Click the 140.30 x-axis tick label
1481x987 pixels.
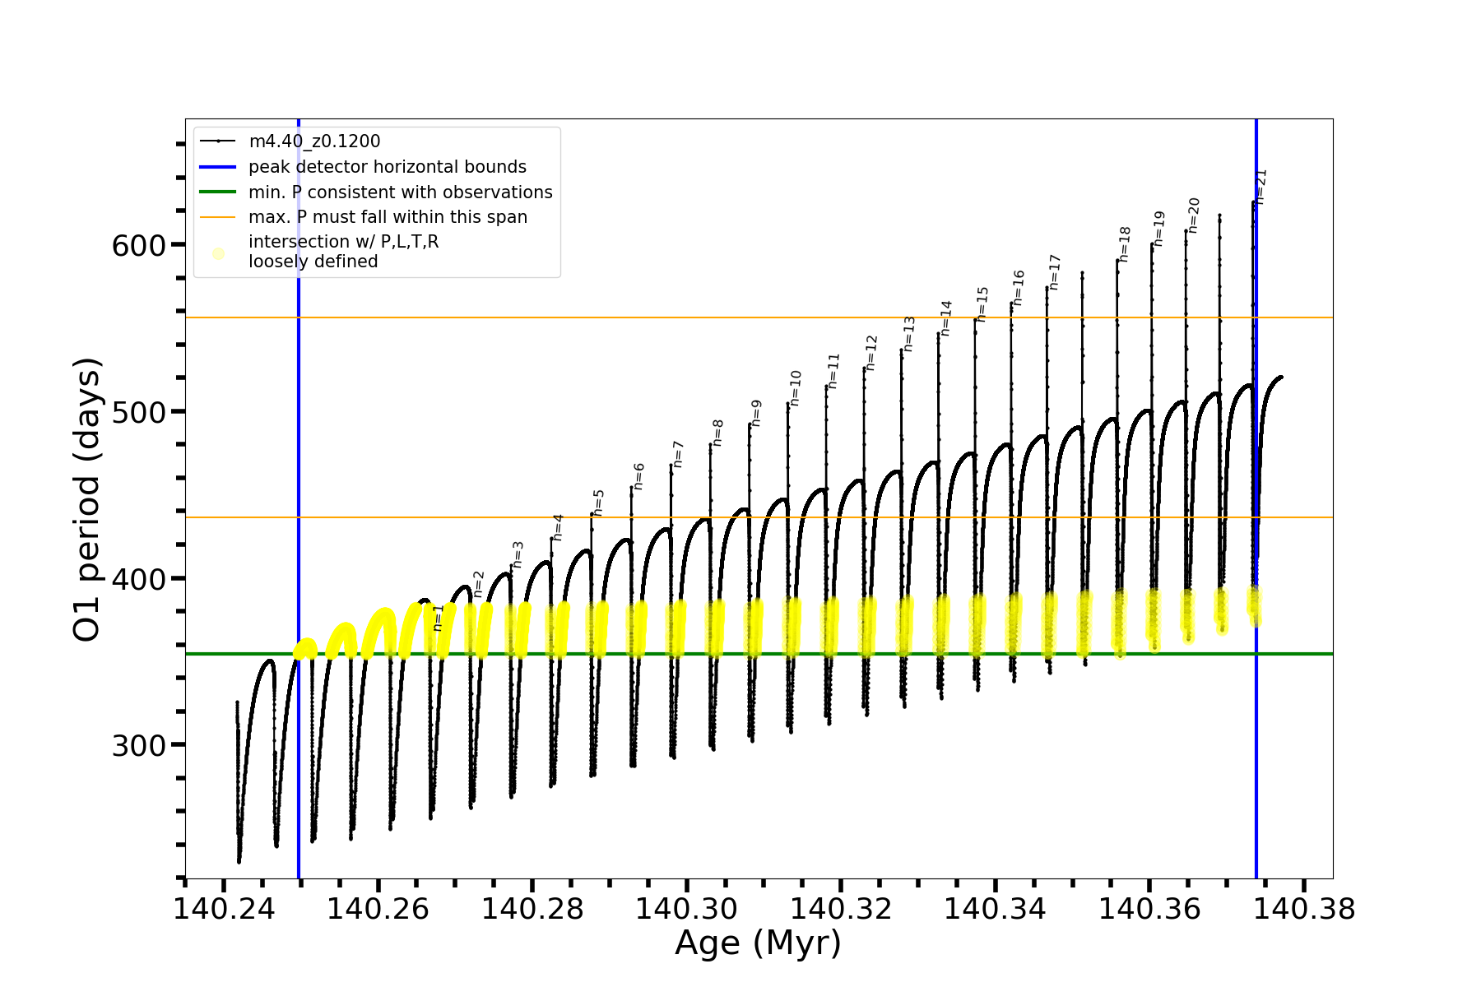click(687, 909)
